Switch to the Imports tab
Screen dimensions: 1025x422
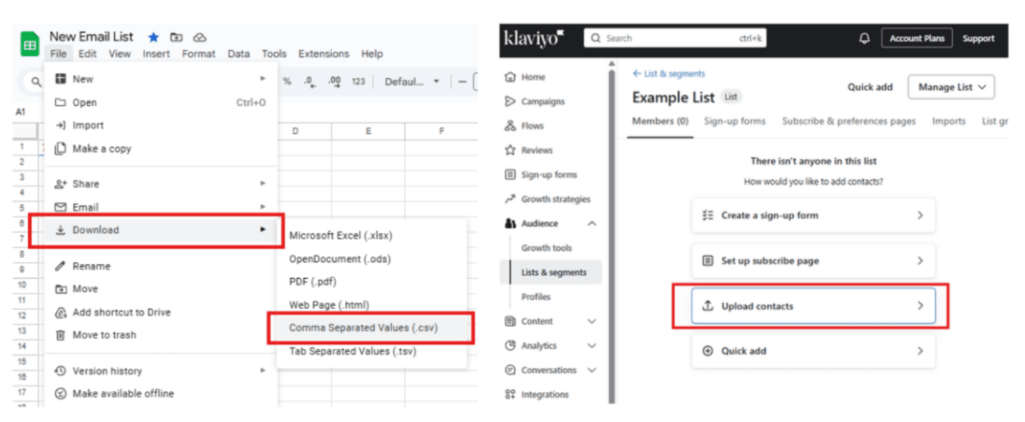(x=949, y=121)
